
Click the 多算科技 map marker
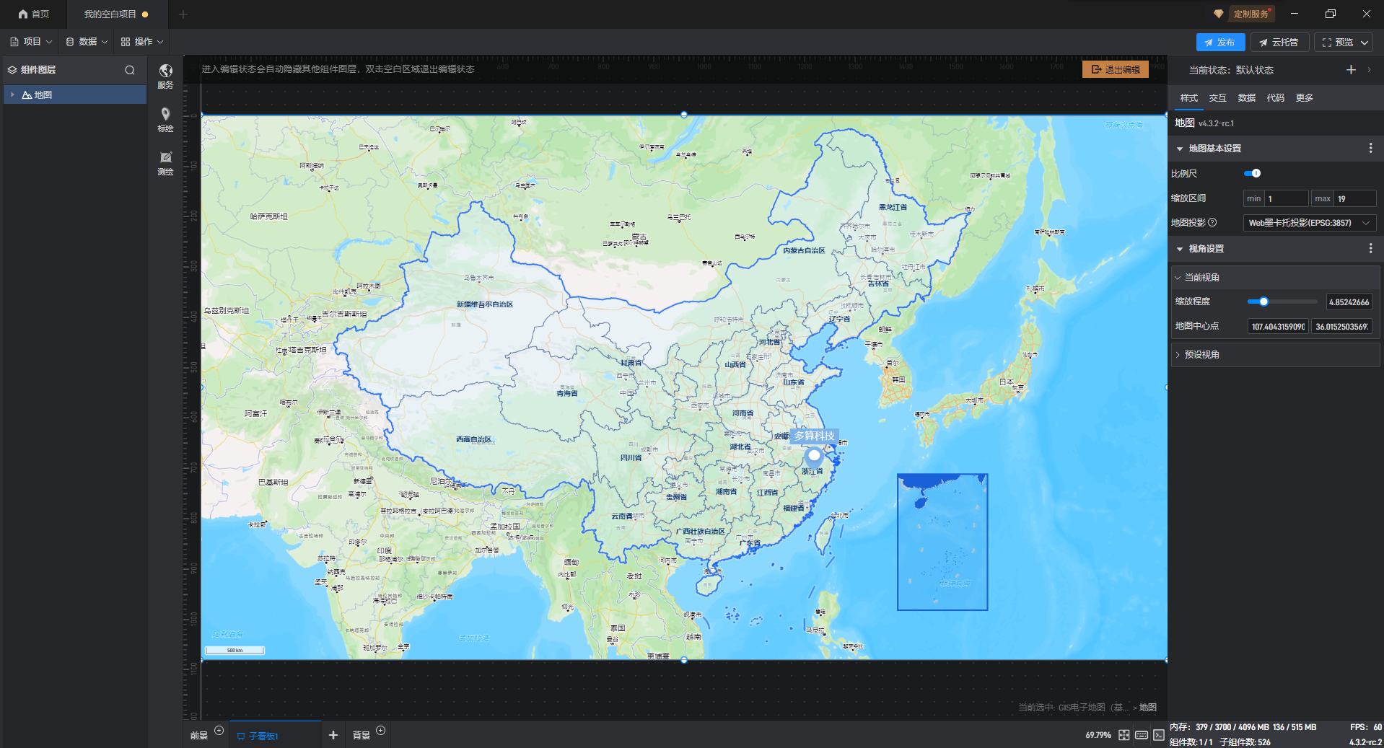point(814,455)
